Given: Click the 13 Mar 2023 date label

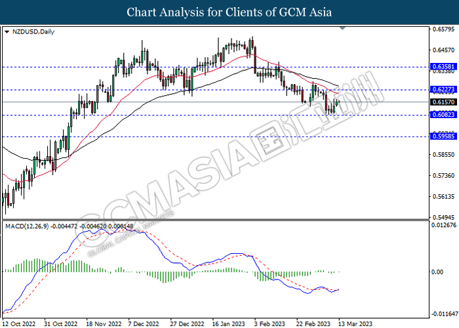Looking at the screenshot, I should pyautogui.click(x=355, y=324).
